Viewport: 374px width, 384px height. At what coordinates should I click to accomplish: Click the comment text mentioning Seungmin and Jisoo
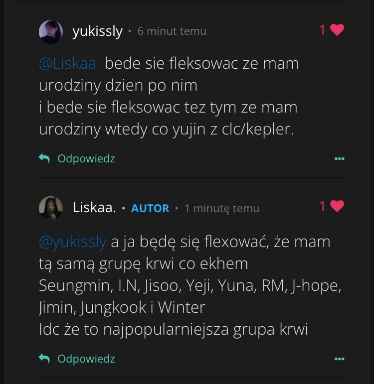click(189, 286)
